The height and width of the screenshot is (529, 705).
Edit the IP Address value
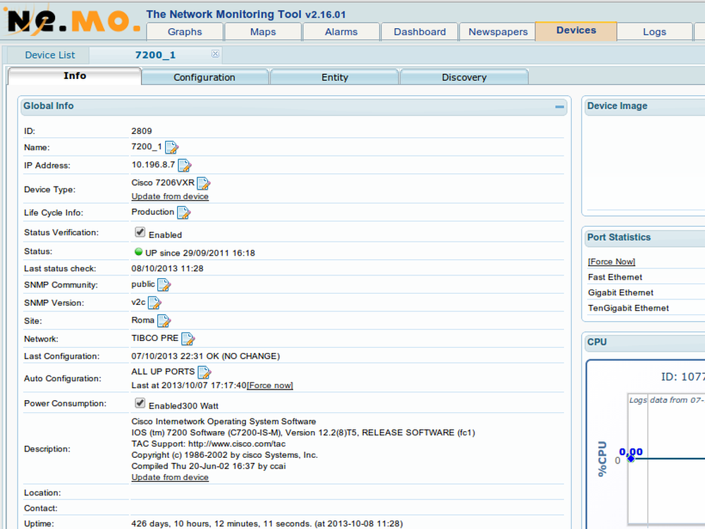(x=185, y=165)
